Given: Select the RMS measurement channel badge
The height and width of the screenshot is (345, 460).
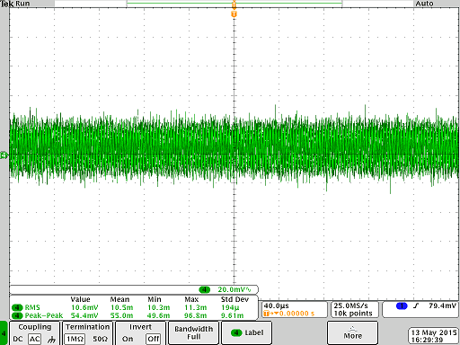Looking at the screenshot, I should [x=17, y=307].
